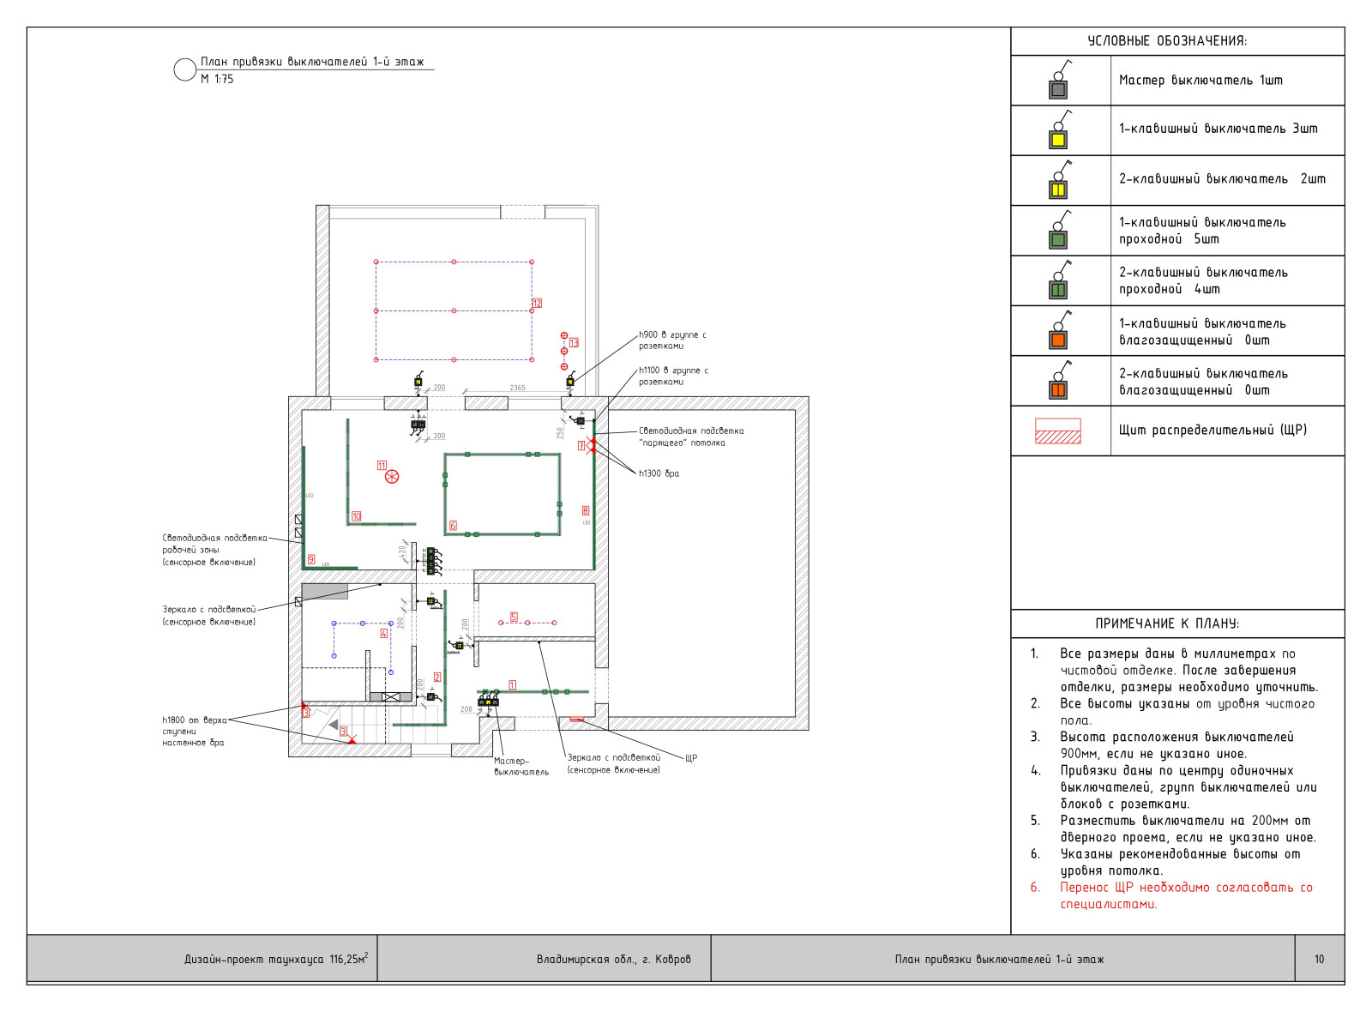Select the yellow 1-key switch legend icon
This screenshot has height=1012, width=1372.
click(x=1059, y=138)
